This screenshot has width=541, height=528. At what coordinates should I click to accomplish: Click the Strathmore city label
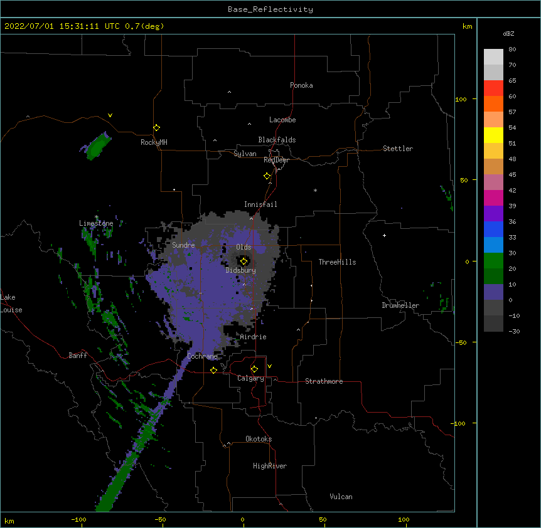[324, 381]
